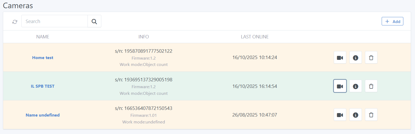Open video stream for IL SPB TEST
The height and width of the screenshot is (134, 415).
coord(340,86)
